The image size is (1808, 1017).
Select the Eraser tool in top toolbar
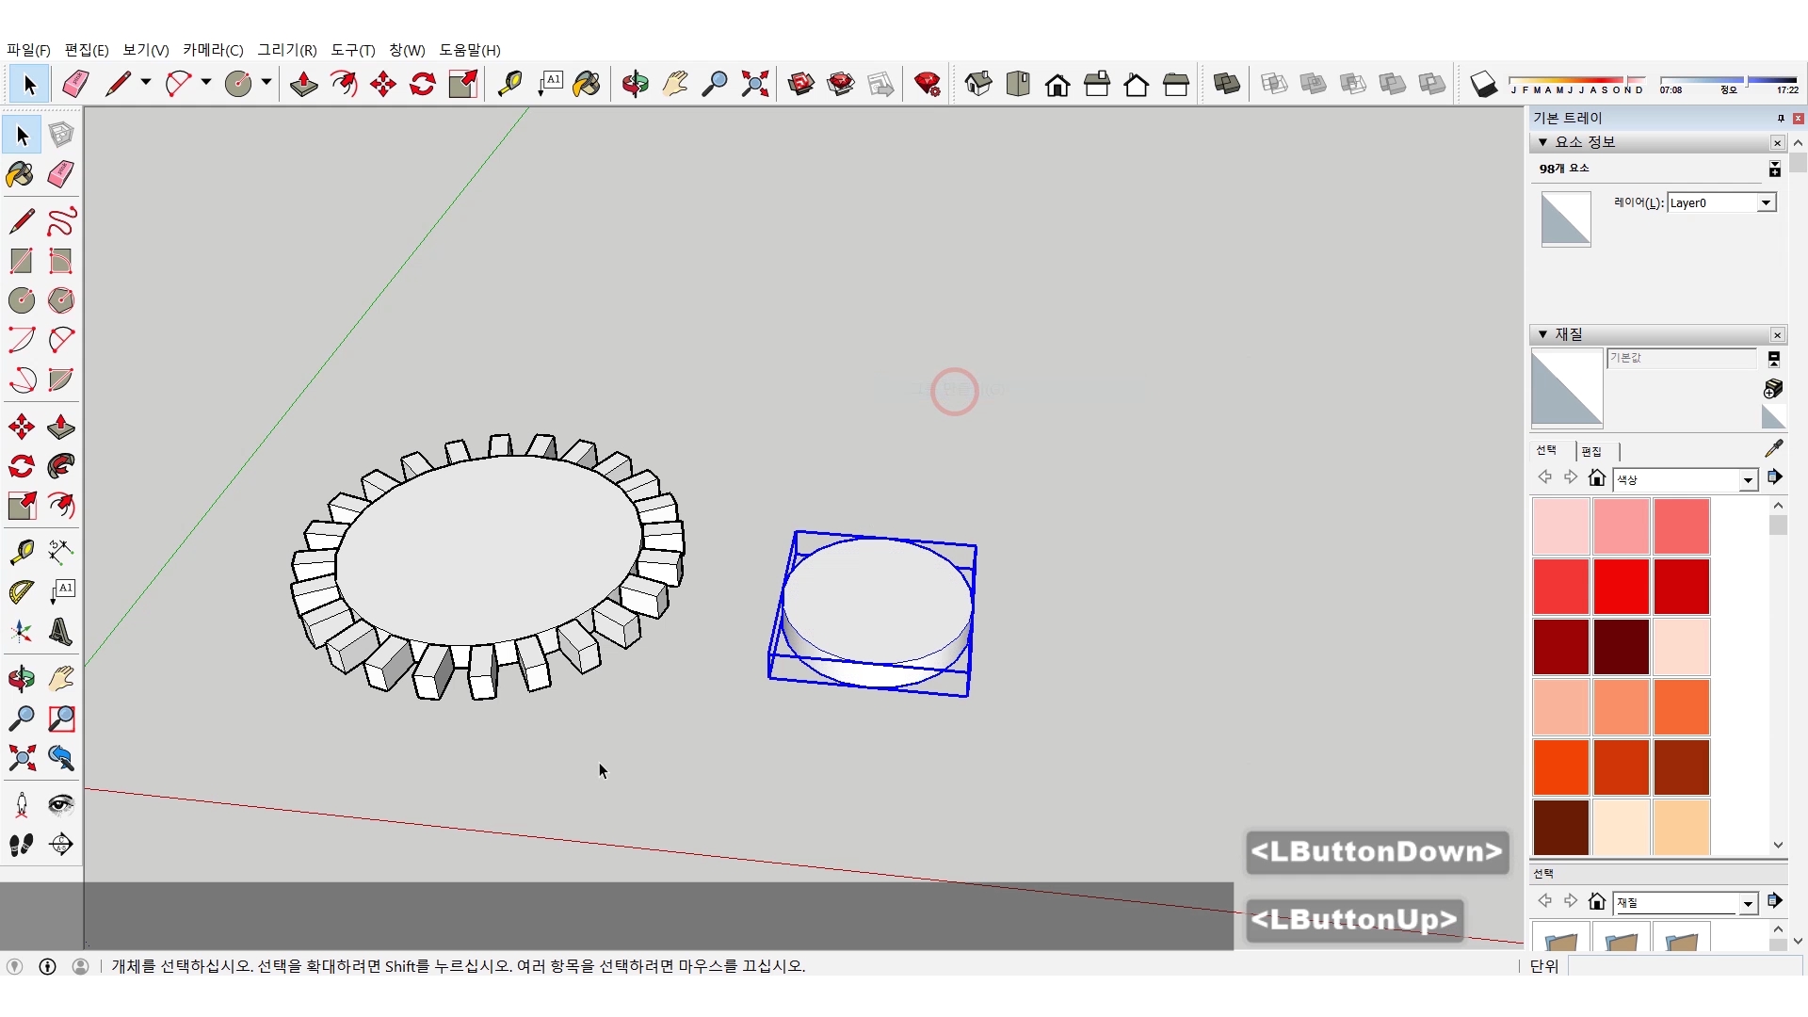click(75, 85)
